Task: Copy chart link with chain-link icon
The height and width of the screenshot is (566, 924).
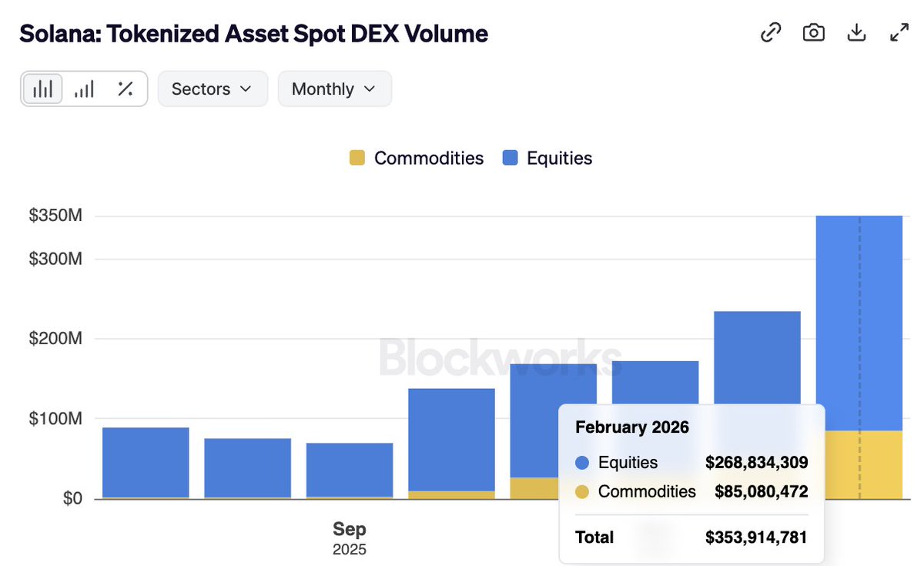Action: (771, 32)
